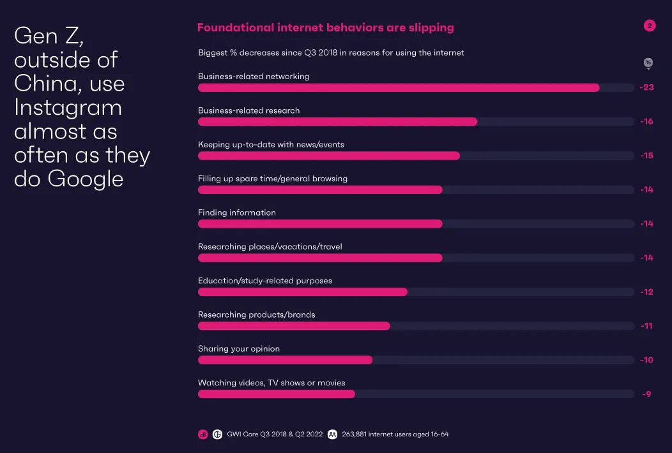Click the GWI Core Q3 2018 & Q2 2022 source text
The width and height of the screenshot is (672, 453).
(x=275, y=434)
